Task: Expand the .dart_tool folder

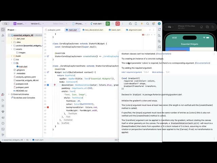Action: pos(12,39)
